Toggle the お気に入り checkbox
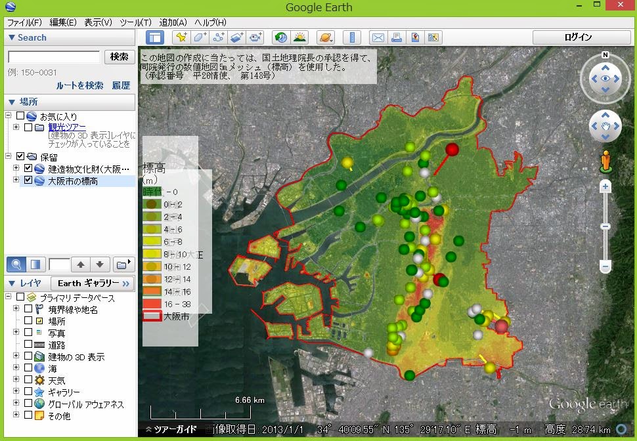The width and height of the screenshot is (637, 441). [x=20, y=115]
